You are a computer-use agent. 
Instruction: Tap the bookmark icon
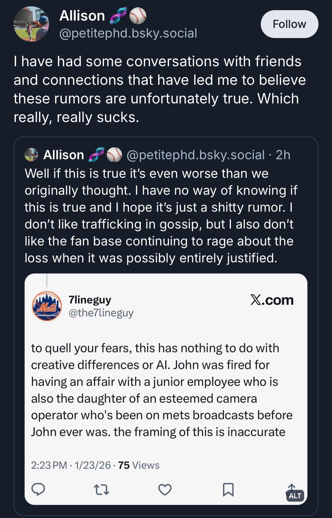coord(228,490)
